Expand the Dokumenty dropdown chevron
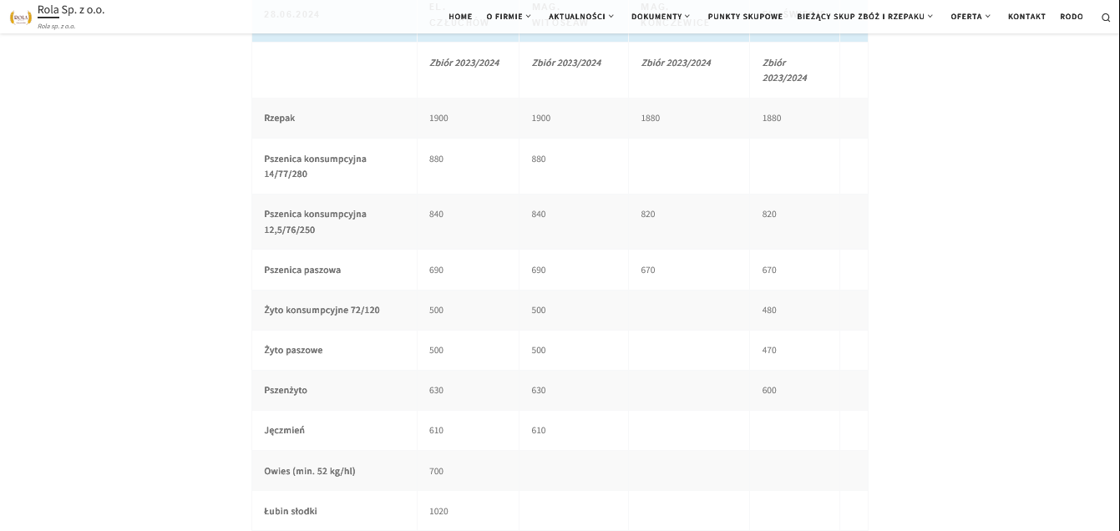 pyautogui.click(x=687, y=17)
